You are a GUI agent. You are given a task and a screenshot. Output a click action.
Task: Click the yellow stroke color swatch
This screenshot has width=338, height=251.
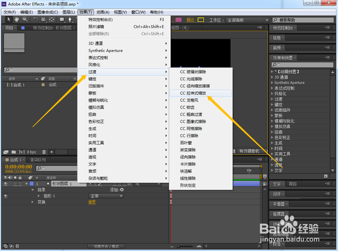pyautogui.click(x=201, y=20)
